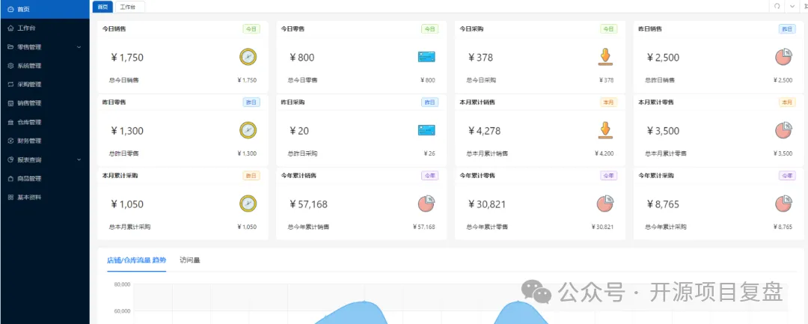This screenshot has width=808, height=324.
Task: Click the pie chart icon on 本月累计零售 card
Action: point(784,129)
